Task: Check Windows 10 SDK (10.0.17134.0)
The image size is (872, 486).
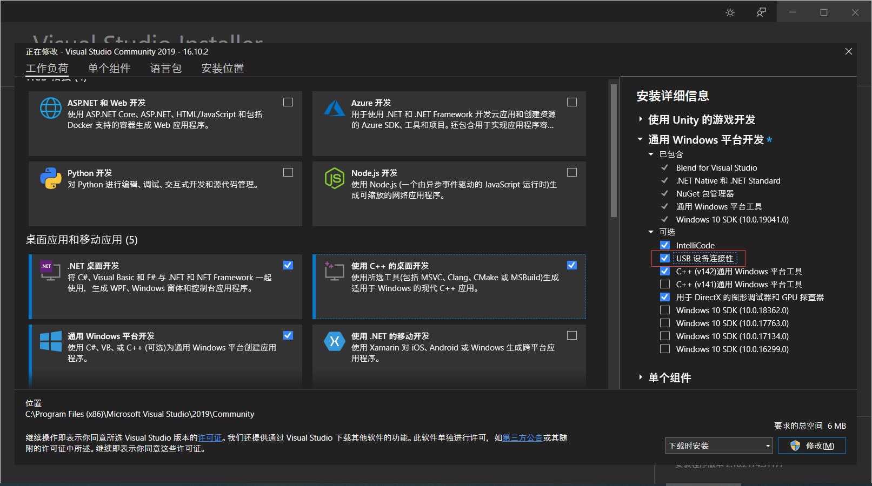Action: tap(665, 336)
